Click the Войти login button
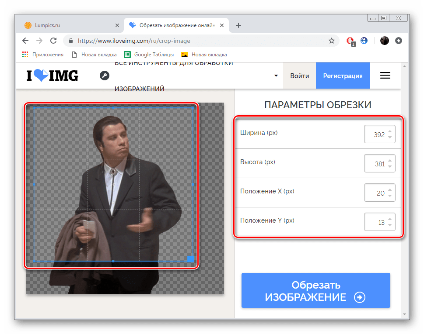Image resolution: width=424 pixels, height=334 pixels. tap(300, 76)
